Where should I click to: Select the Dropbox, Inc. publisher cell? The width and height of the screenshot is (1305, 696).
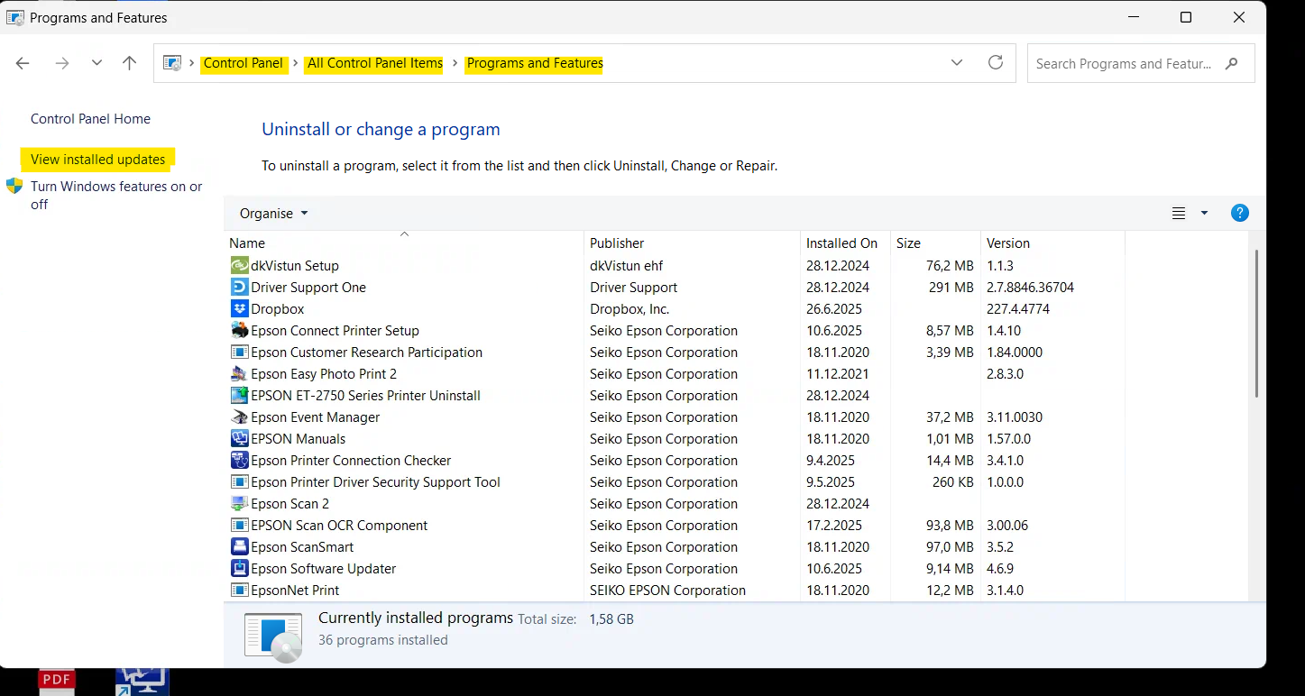pyautogui.click(x=630, y=308)
